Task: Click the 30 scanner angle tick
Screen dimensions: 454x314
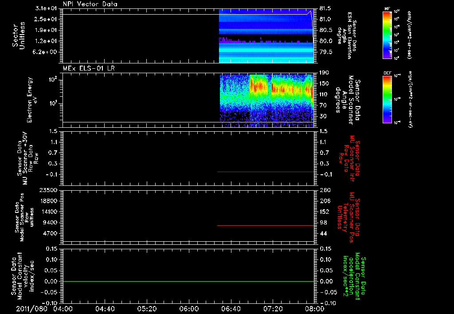Action: 323,117
